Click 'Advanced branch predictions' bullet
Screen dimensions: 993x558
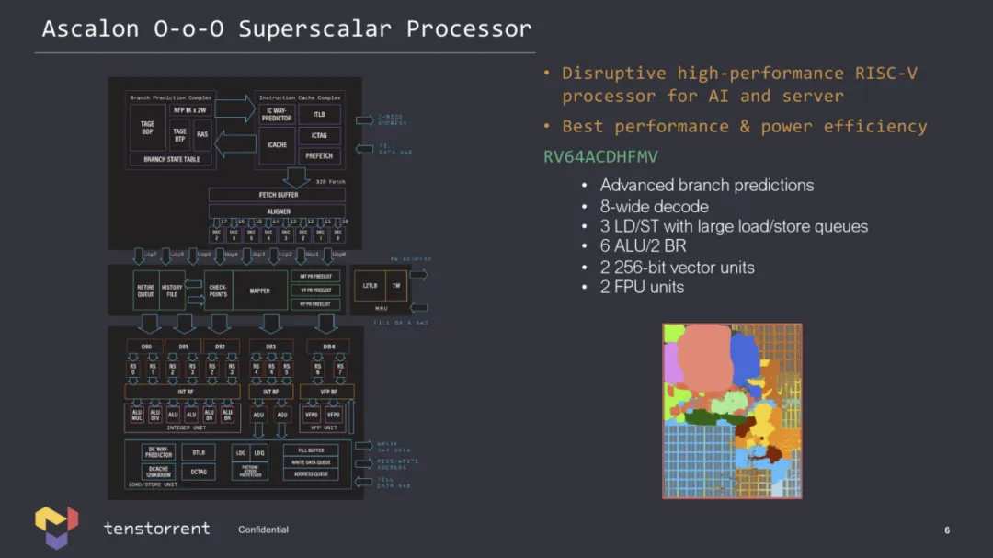[707, 185]
